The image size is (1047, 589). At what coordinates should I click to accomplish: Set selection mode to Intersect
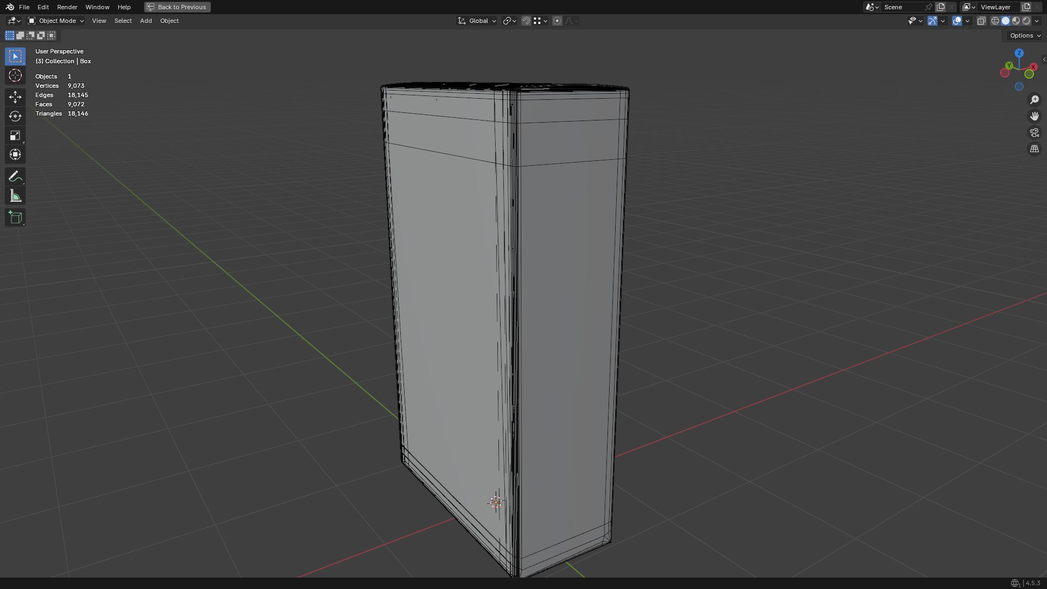point(51,35)
